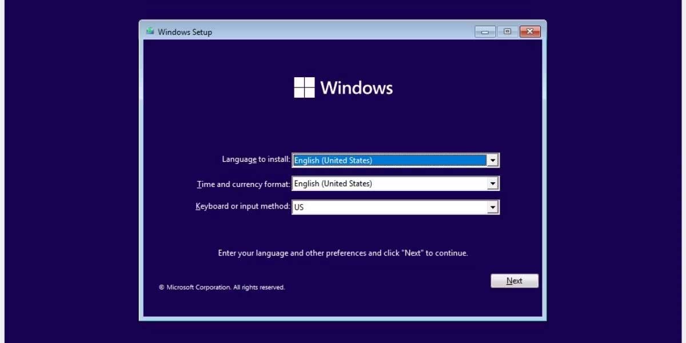Click the "Language to install" label

(257, 159)
